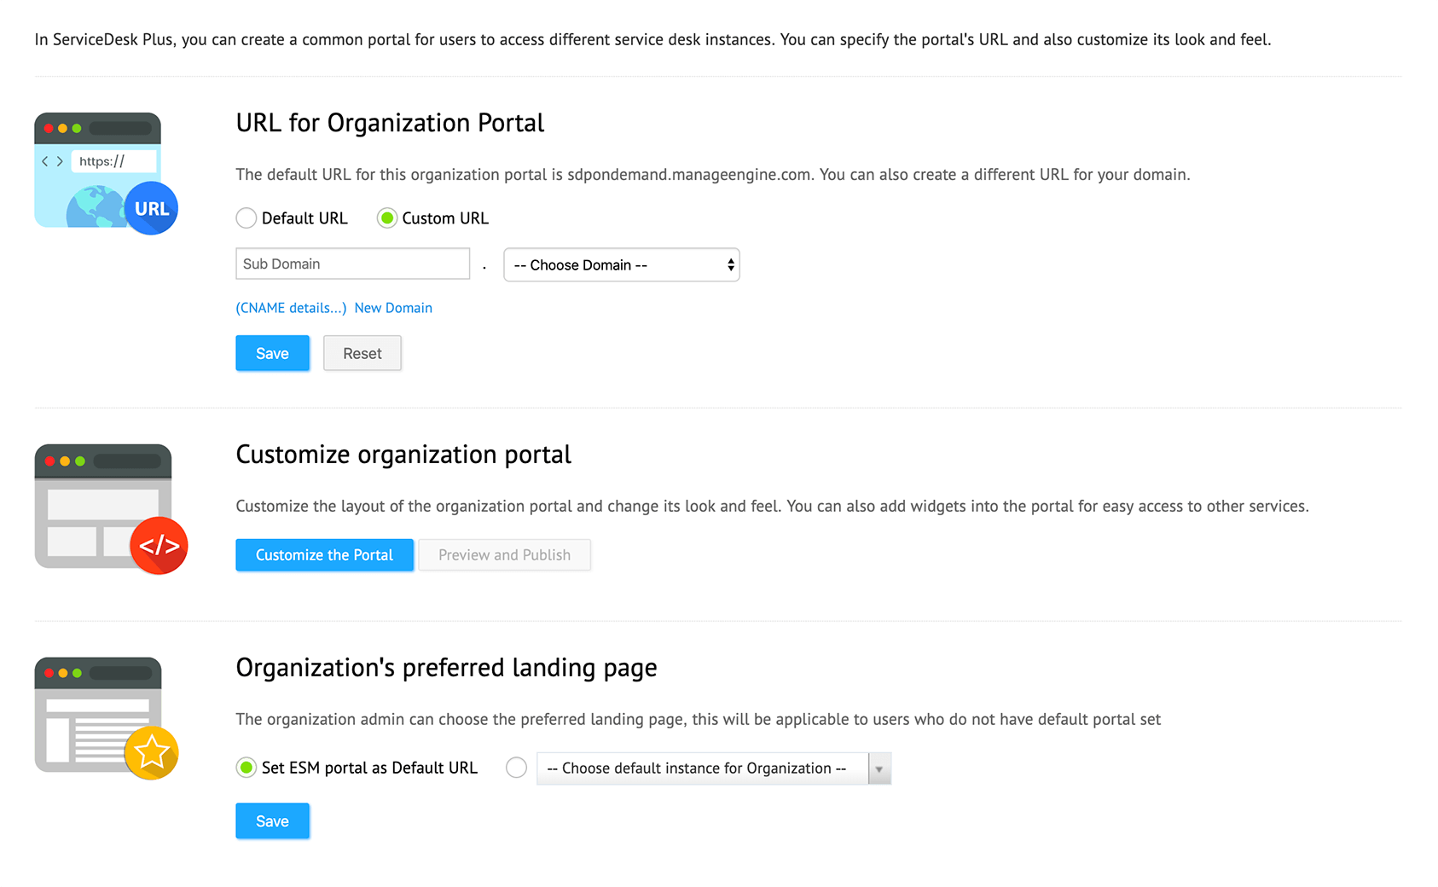Select the Custom URL radio button

pyautogui.click(x=388, y=217)
